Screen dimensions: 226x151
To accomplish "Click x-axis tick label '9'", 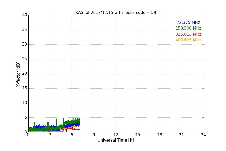I will click(94, 135).
